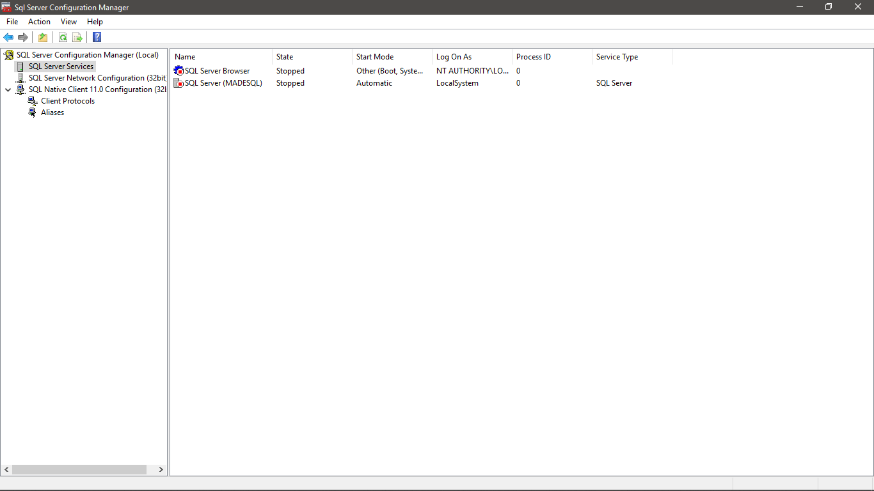Click the tree pane scroll left arrow
Image resolution: width=874 pixels, height=491 pixels.
coord(6,470)
